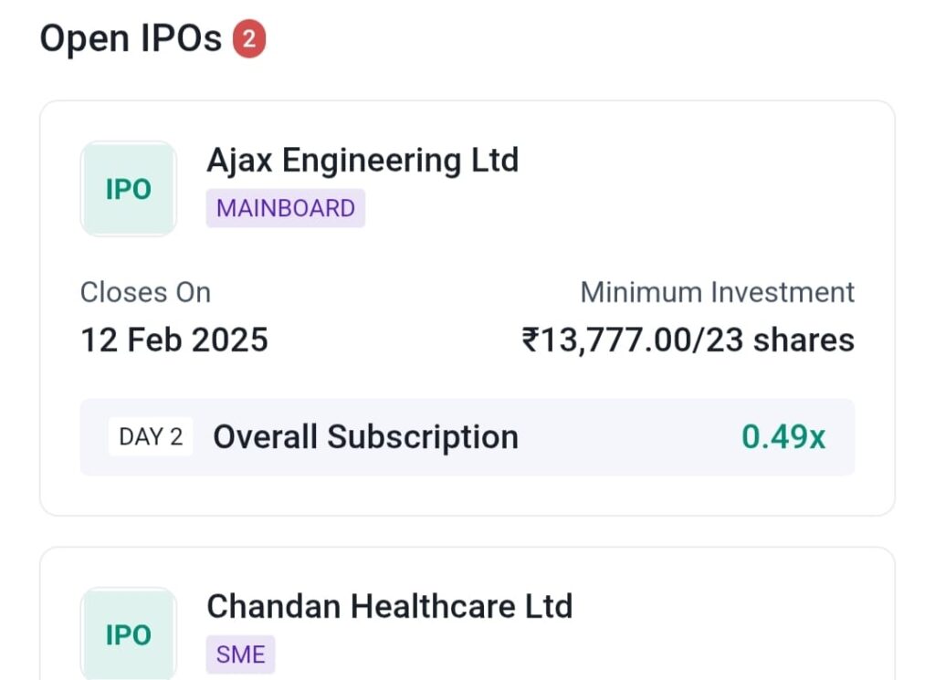Select the 12 Feb 2025 closing date
935x680 pixels.
coord(174,340)
